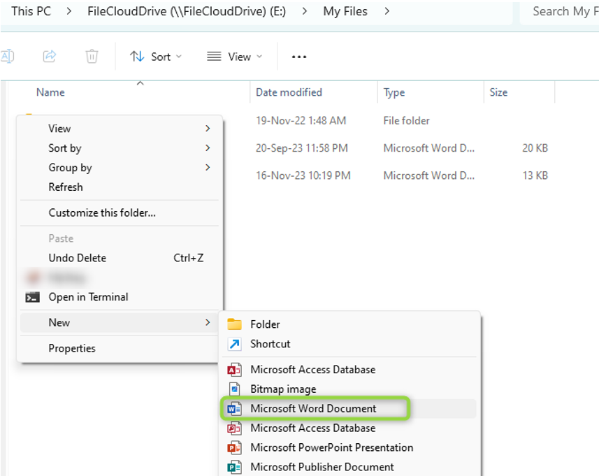Click the Bitmap image icon
This screenshot has width=599, height=476.
point(234,389)
